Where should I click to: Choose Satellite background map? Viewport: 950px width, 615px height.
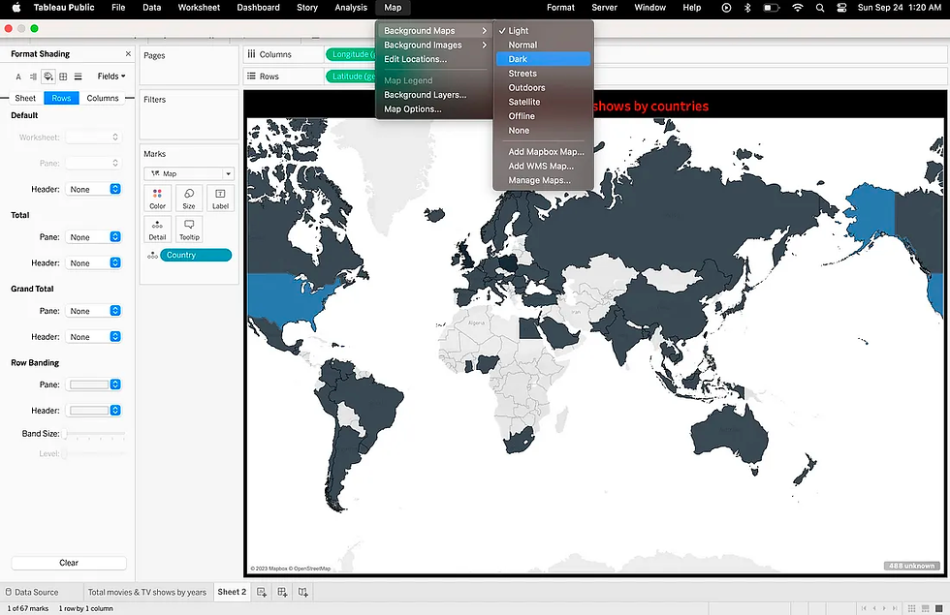point(543,102)
